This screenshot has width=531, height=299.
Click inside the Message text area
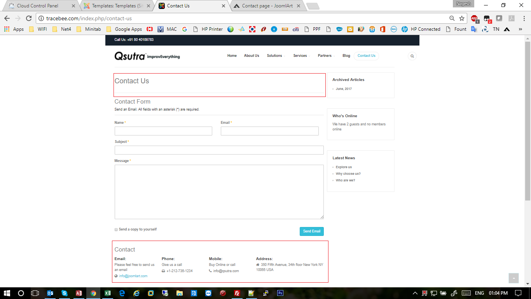219,192
